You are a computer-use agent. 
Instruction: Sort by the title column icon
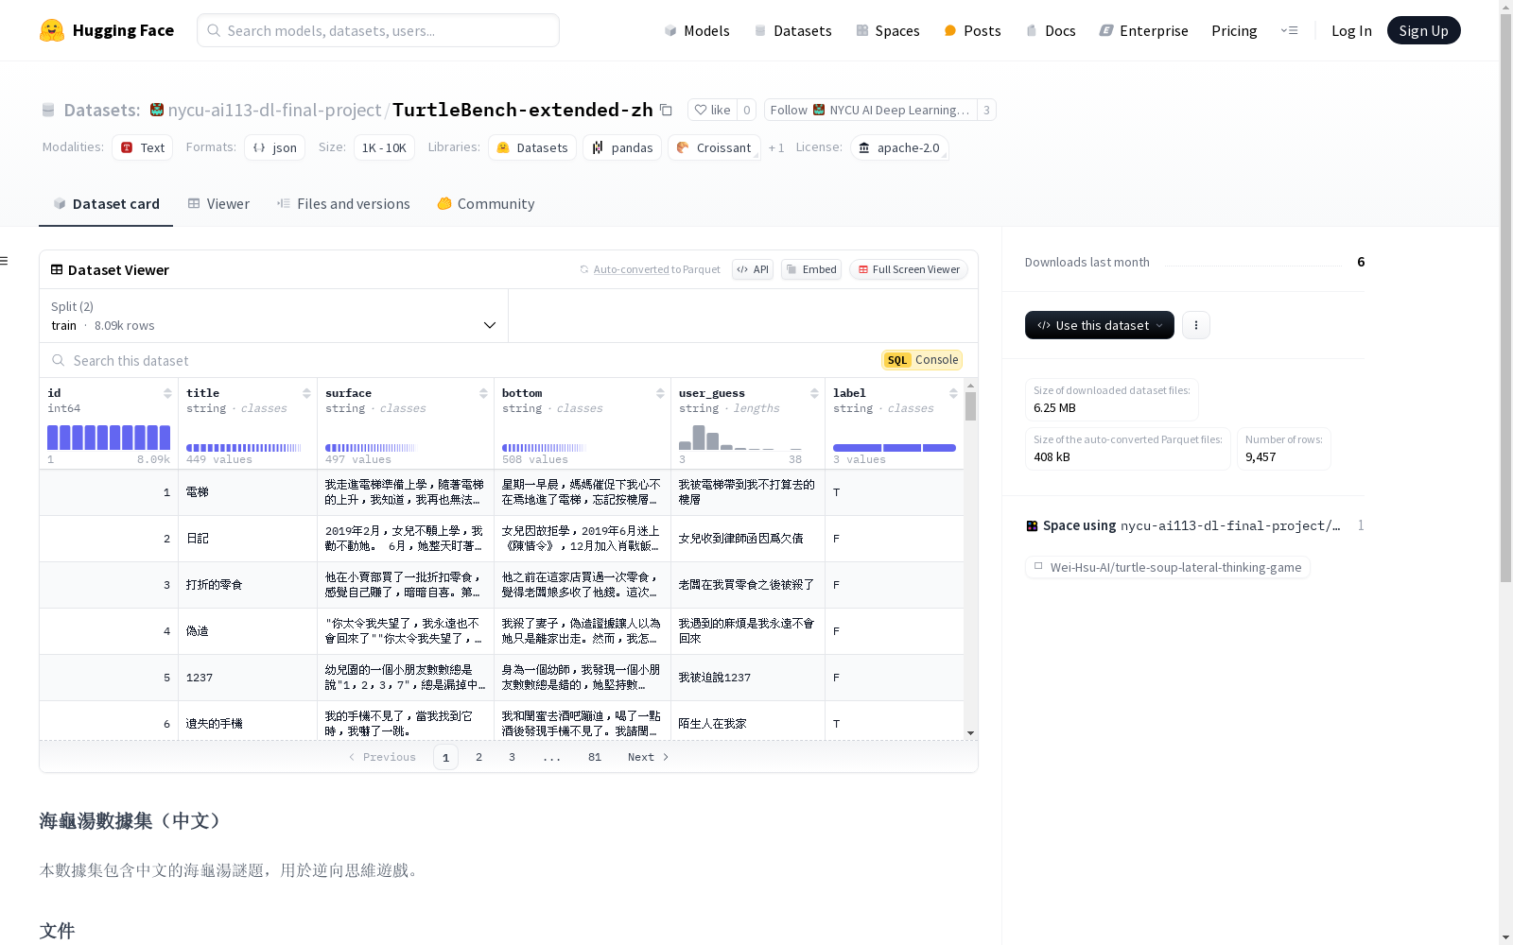306,393
